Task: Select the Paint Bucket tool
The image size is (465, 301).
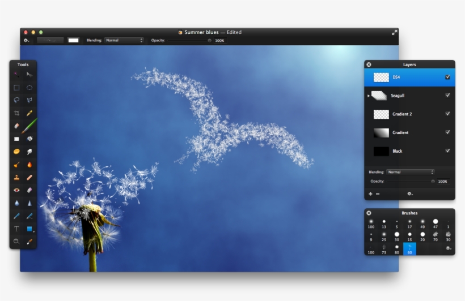Action: click(x=29, y=139)
